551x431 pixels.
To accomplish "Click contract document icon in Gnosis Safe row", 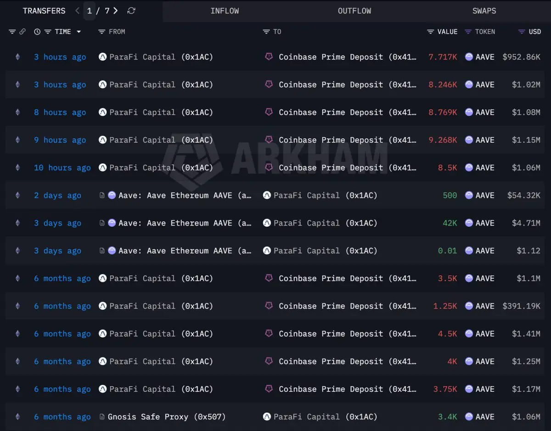I will pyautogui.click(x=102, y=417).
